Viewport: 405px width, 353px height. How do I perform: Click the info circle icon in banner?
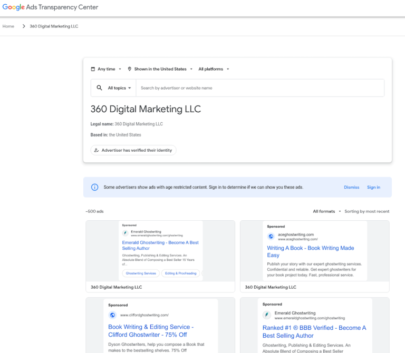pos(94,187)
